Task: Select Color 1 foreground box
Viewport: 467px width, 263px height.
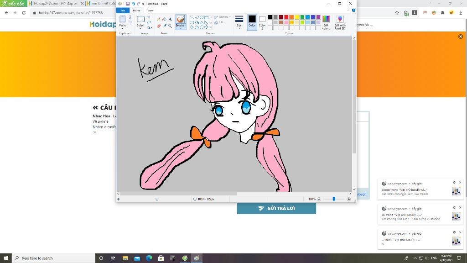Action: (x=252, y=22)
